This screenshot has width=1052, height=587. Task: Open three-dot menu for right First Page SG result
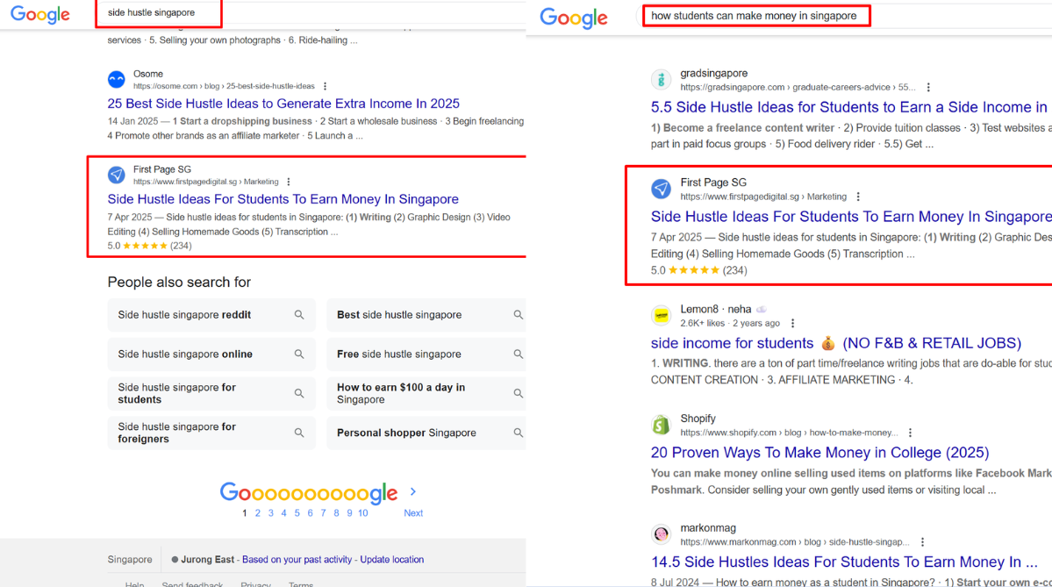point(858,197)
